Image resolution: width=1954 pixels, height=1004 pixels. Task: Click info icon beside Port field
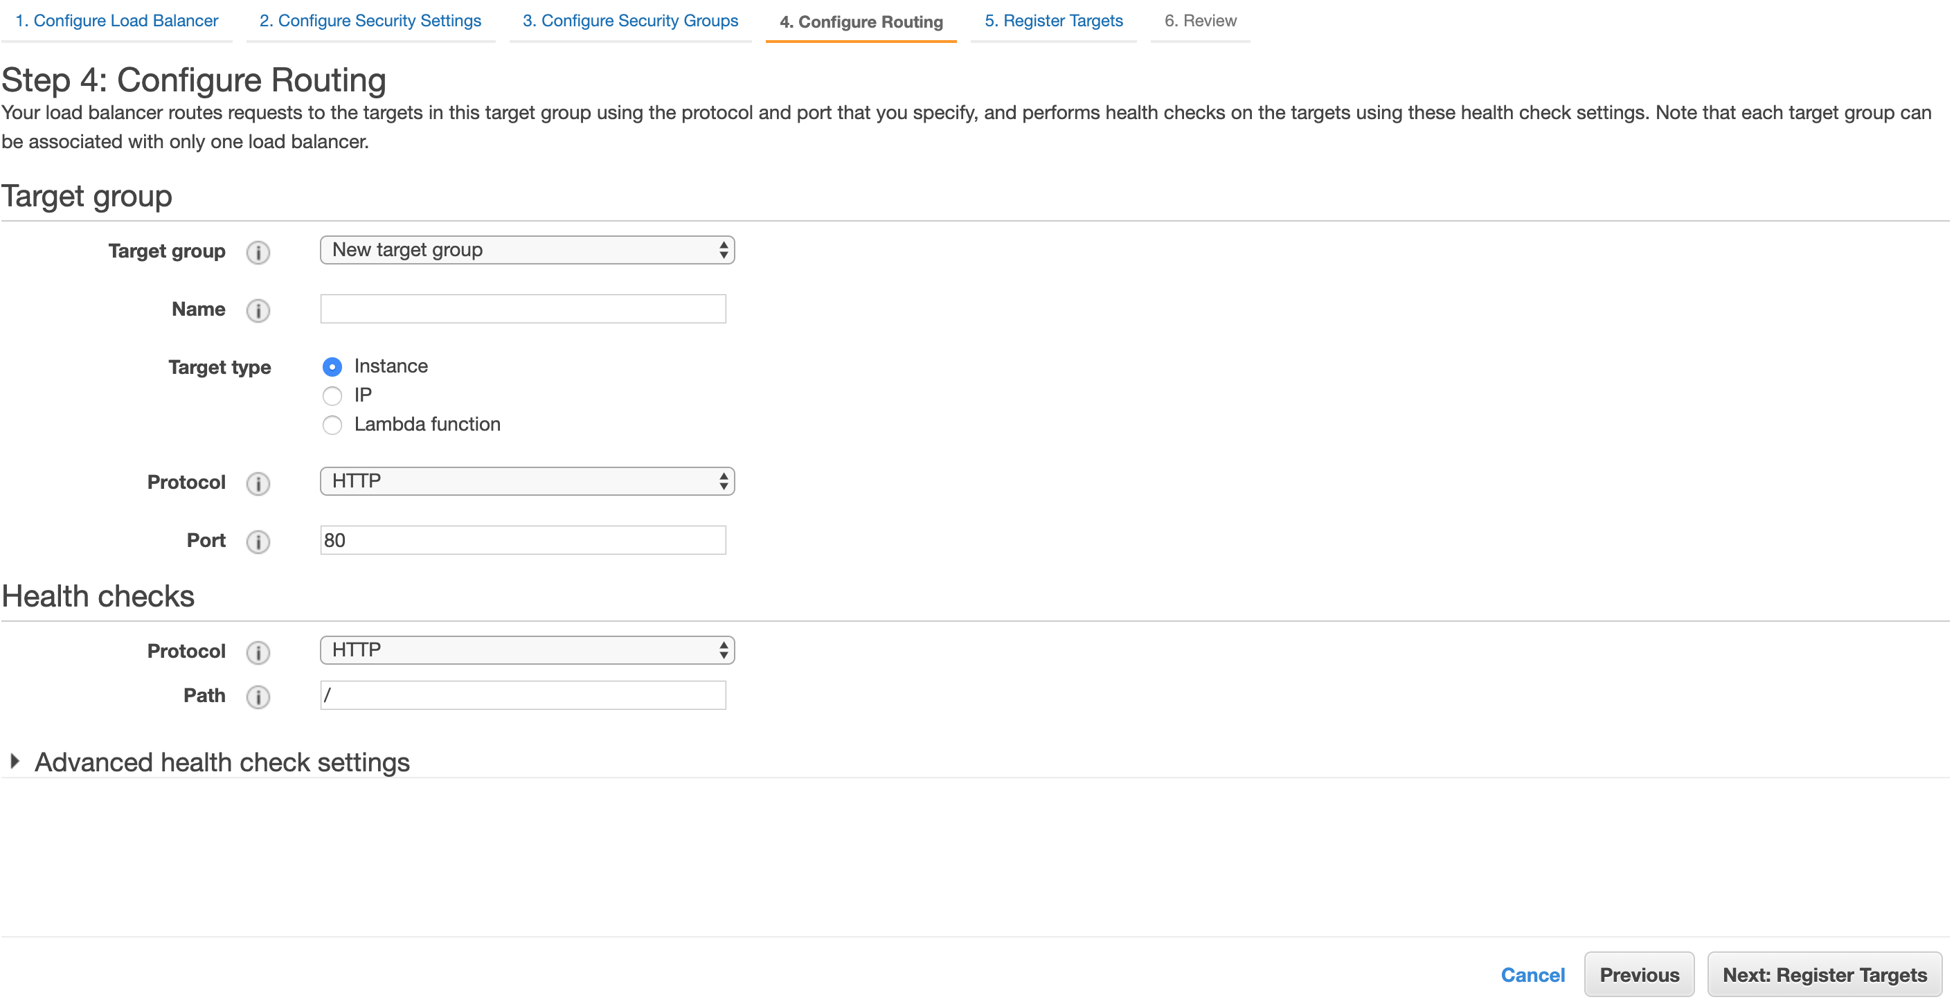pyautogui.click(x=258, y=541)
